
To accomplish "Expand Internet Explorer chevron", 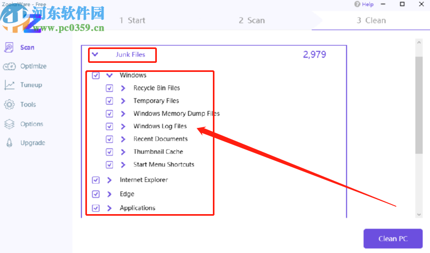I will [109, 180].
